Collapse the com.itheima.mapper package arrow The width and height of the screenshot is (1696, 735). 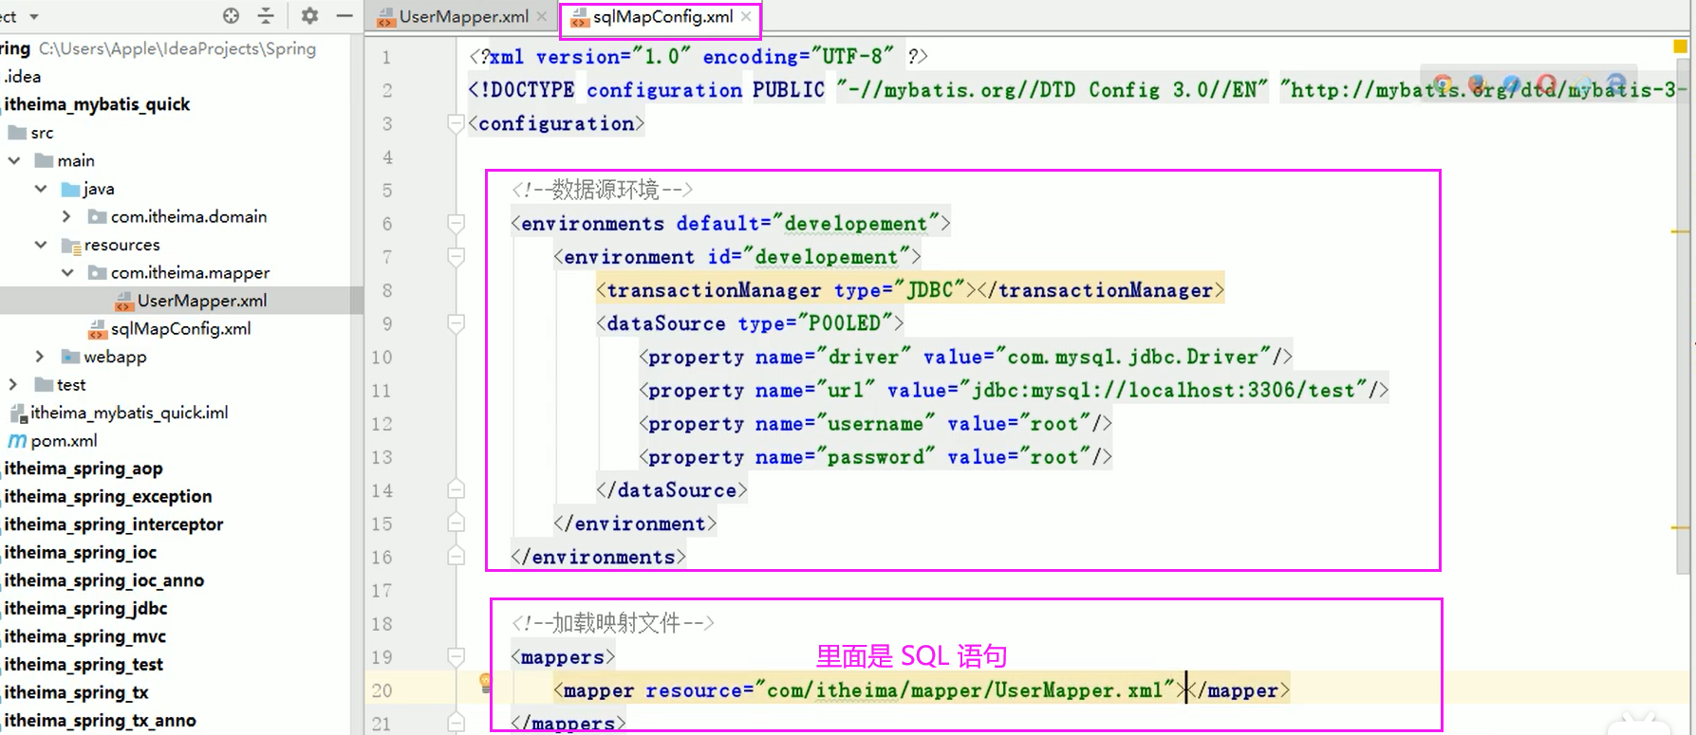67,273
